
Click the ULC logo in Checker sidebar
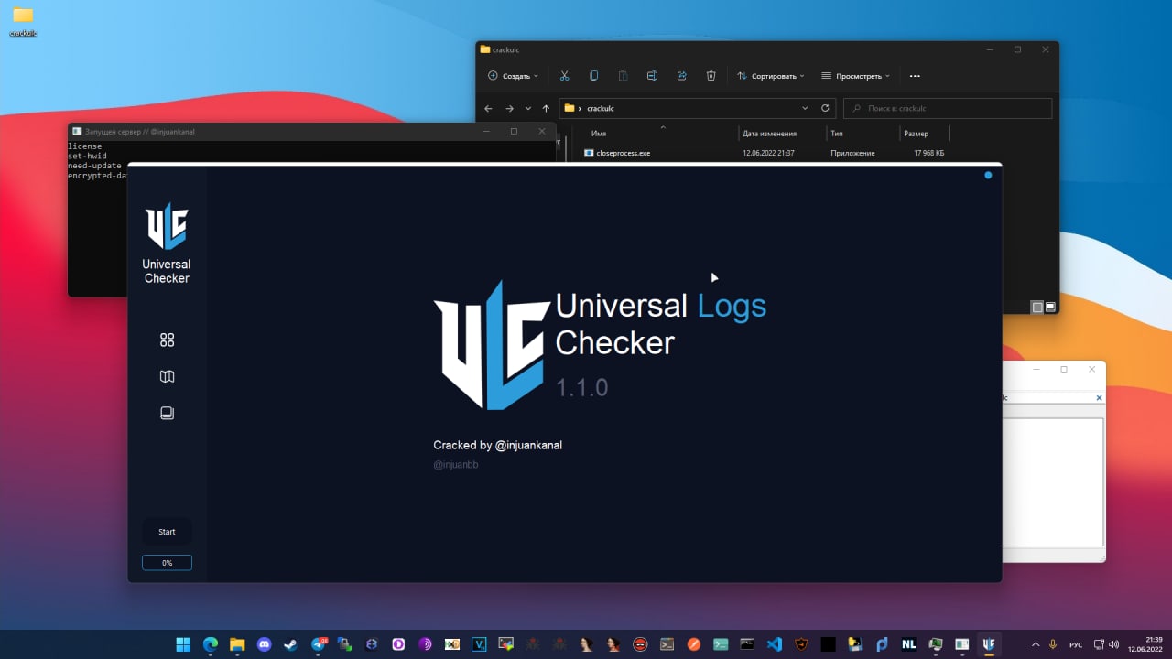(x=167, y=226)
